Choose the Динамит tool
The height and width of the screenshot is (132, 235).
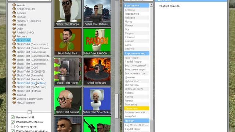pyautogui.click(x=137, y=77)
